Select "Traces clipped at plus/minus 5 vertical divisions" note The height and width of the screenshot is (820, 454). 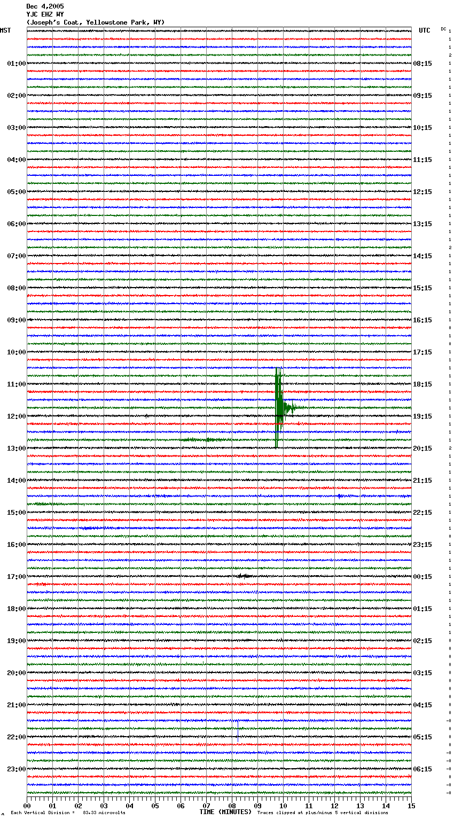323,813
